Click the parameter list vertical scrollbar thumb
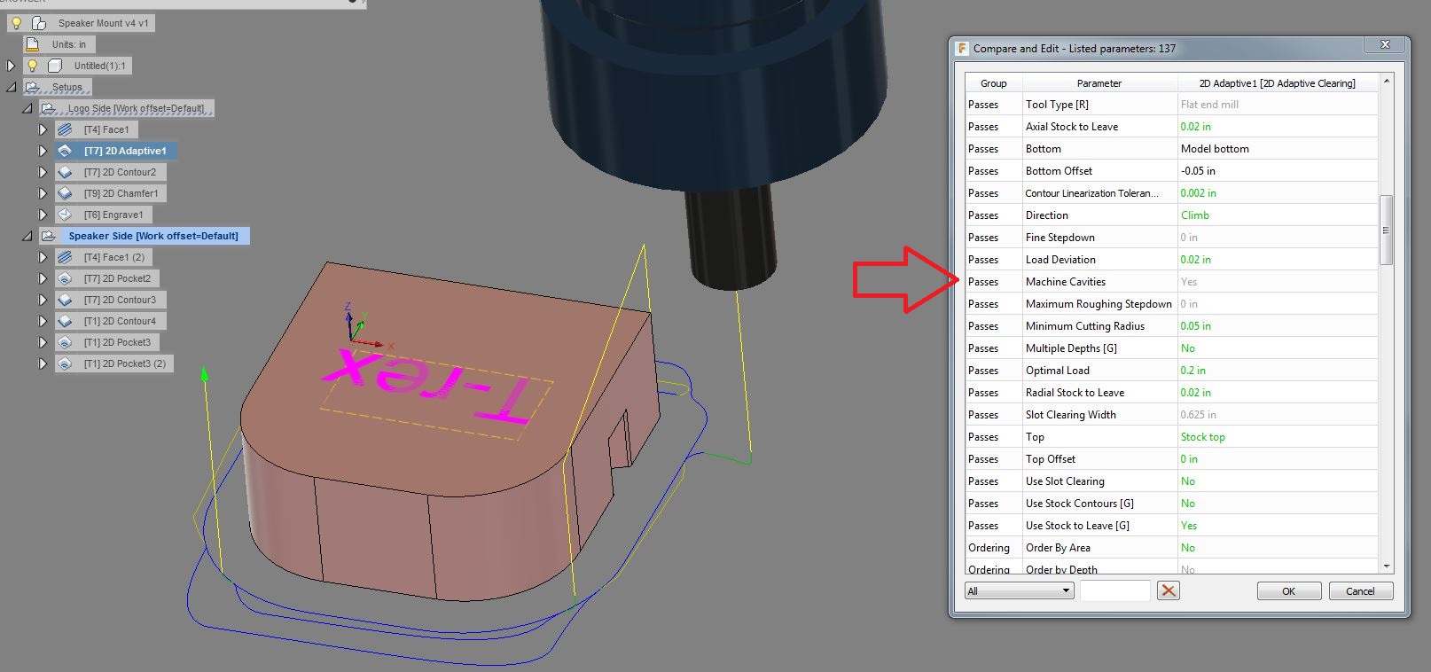Screen dimensions: 1431x672 point(1386,230)
